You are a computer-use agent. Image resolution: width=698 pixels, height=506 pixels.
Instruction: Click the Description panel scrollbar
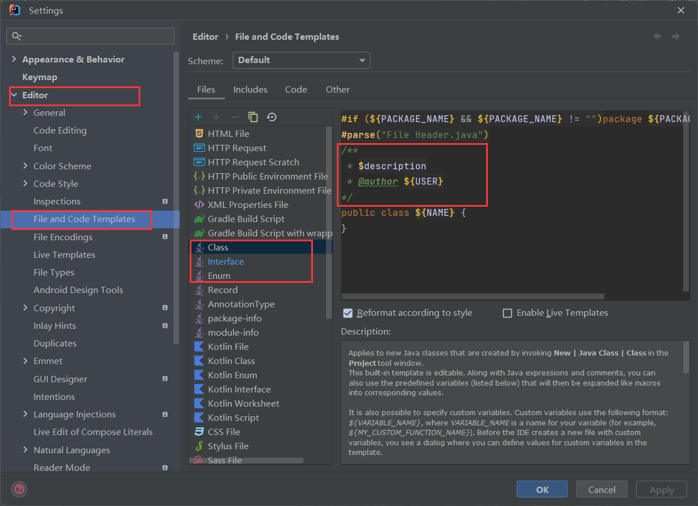click(686, 357)
